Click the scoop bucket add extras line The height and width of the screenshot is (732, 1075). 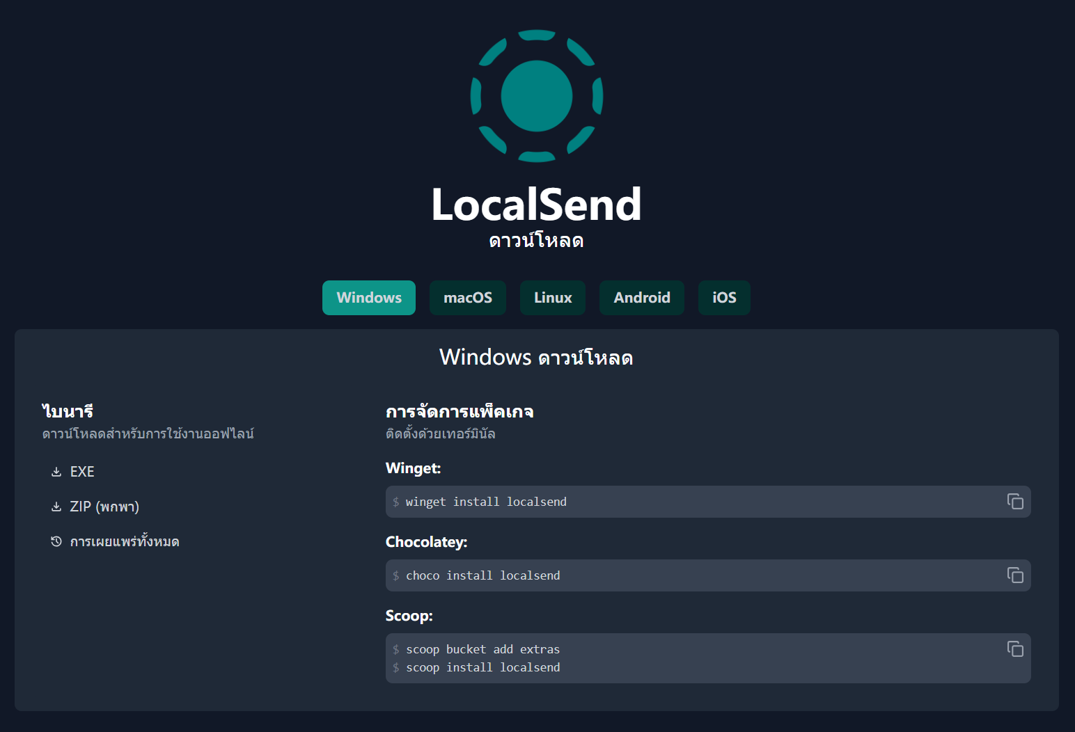pyautogui.click(x=482, y=649)
